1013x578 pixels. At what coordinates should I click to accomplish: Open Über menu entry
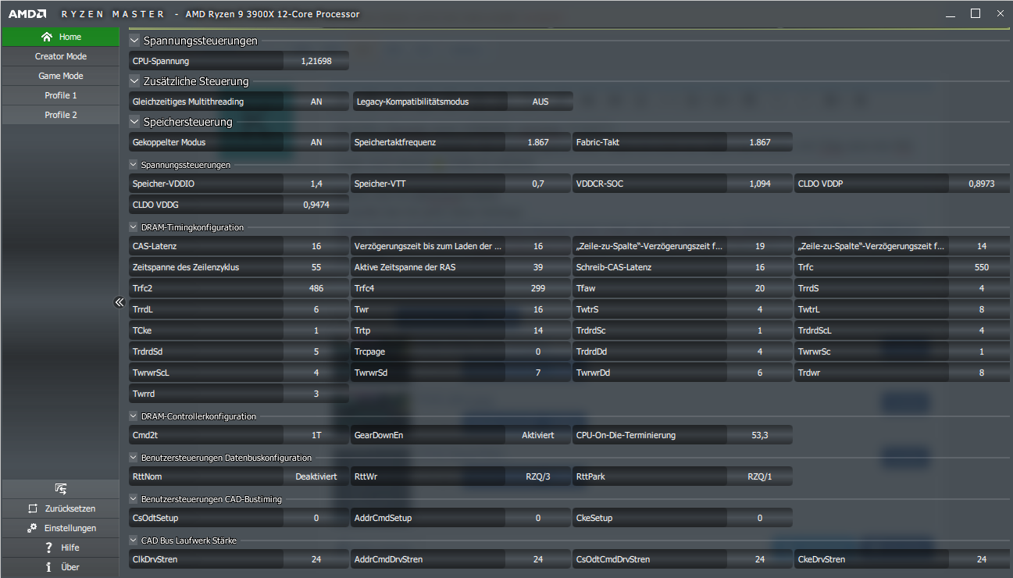click(60, 567)
